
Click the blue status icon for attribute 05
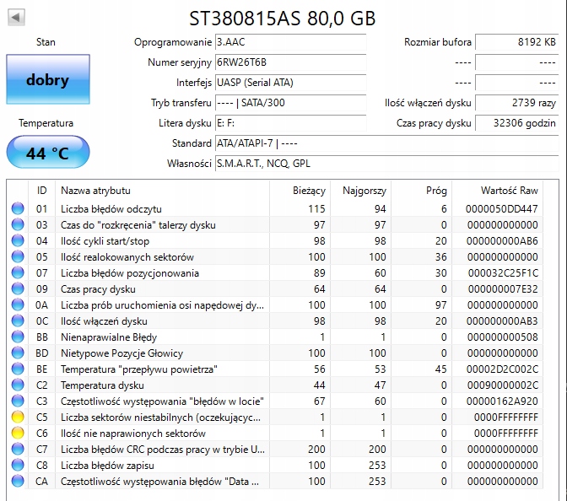[x=17, y=257]
